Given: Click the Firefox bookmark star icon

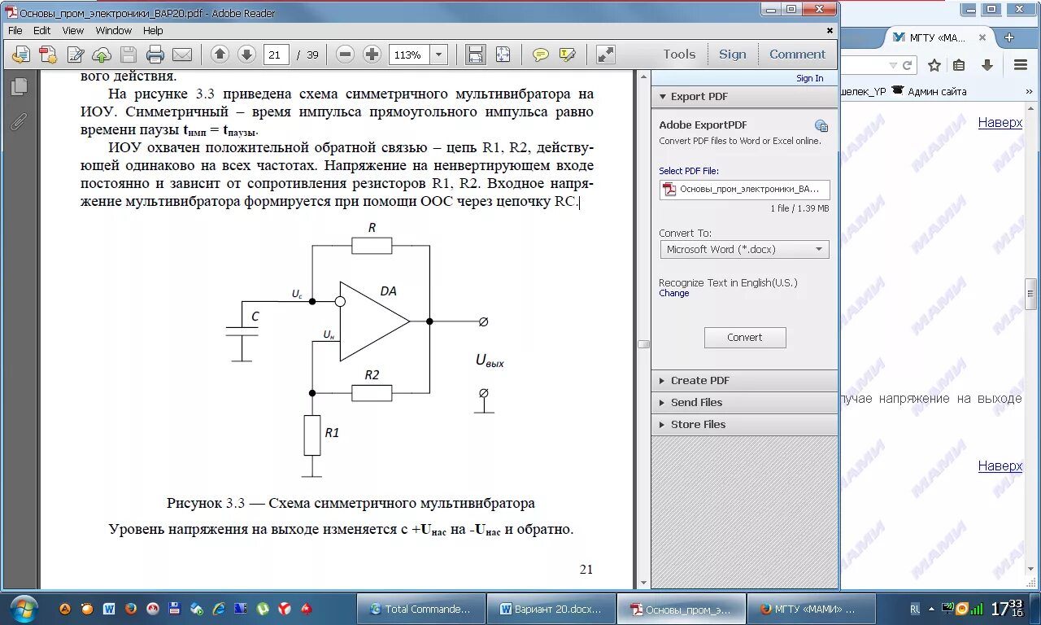Looking at the screenshot, I should (x=934, y=65).
